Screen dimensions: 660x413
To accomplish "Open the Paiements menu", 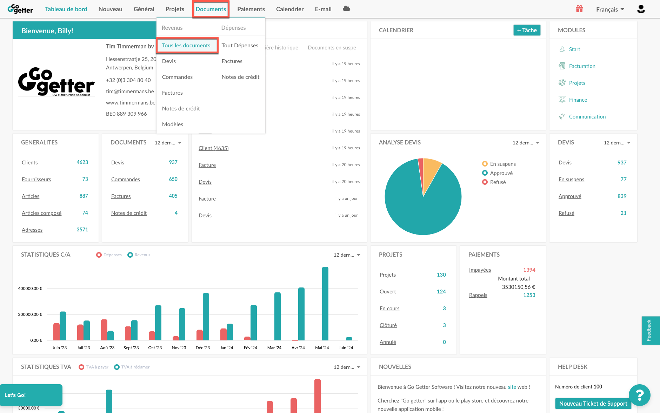I will (x=251, y=9).
